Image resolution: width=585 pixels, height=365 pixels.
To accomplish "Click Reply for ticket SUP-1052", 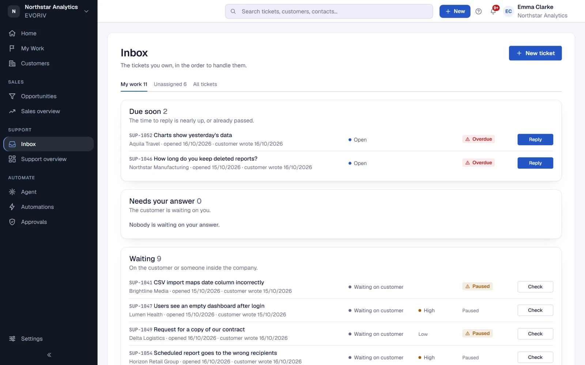I will pyautogui.click(x=535, y=139).
